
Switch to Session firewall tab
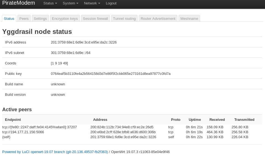pyautogui.click(x=95, y=18)
